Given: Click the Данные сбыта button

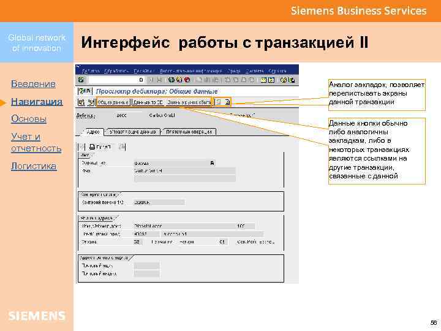Looking at the screenshot, I should [189, 102].
